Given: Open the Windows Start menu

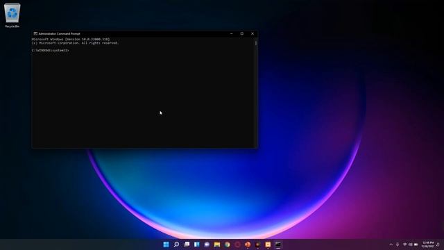Looking at the screenshot, I should coord(166,244).
